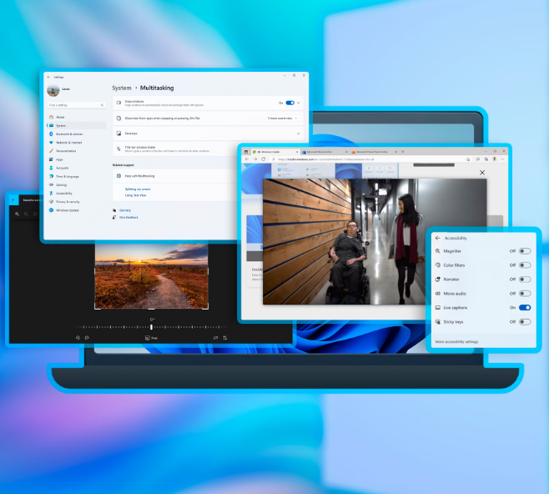This screenshot has height=494, width=549.
Task: Select the Windows Insider browser tab
Action: coord(275,152)
